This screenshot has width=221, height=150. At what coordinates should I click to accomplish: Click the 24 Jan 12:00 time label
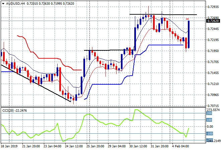click(74, 146)
